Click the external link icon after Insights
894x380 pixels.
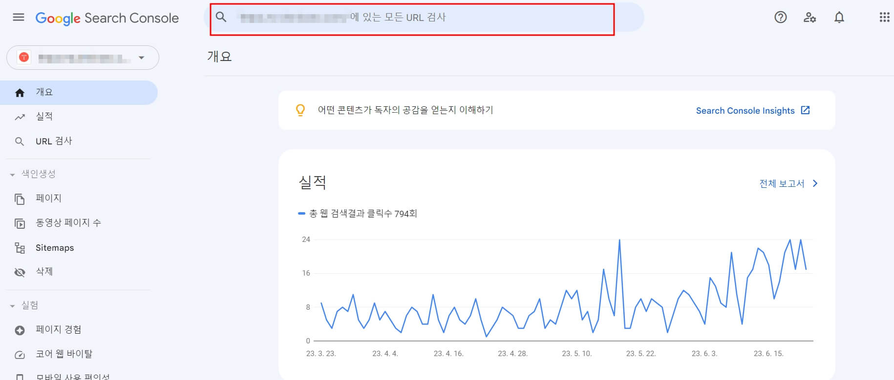806,110
